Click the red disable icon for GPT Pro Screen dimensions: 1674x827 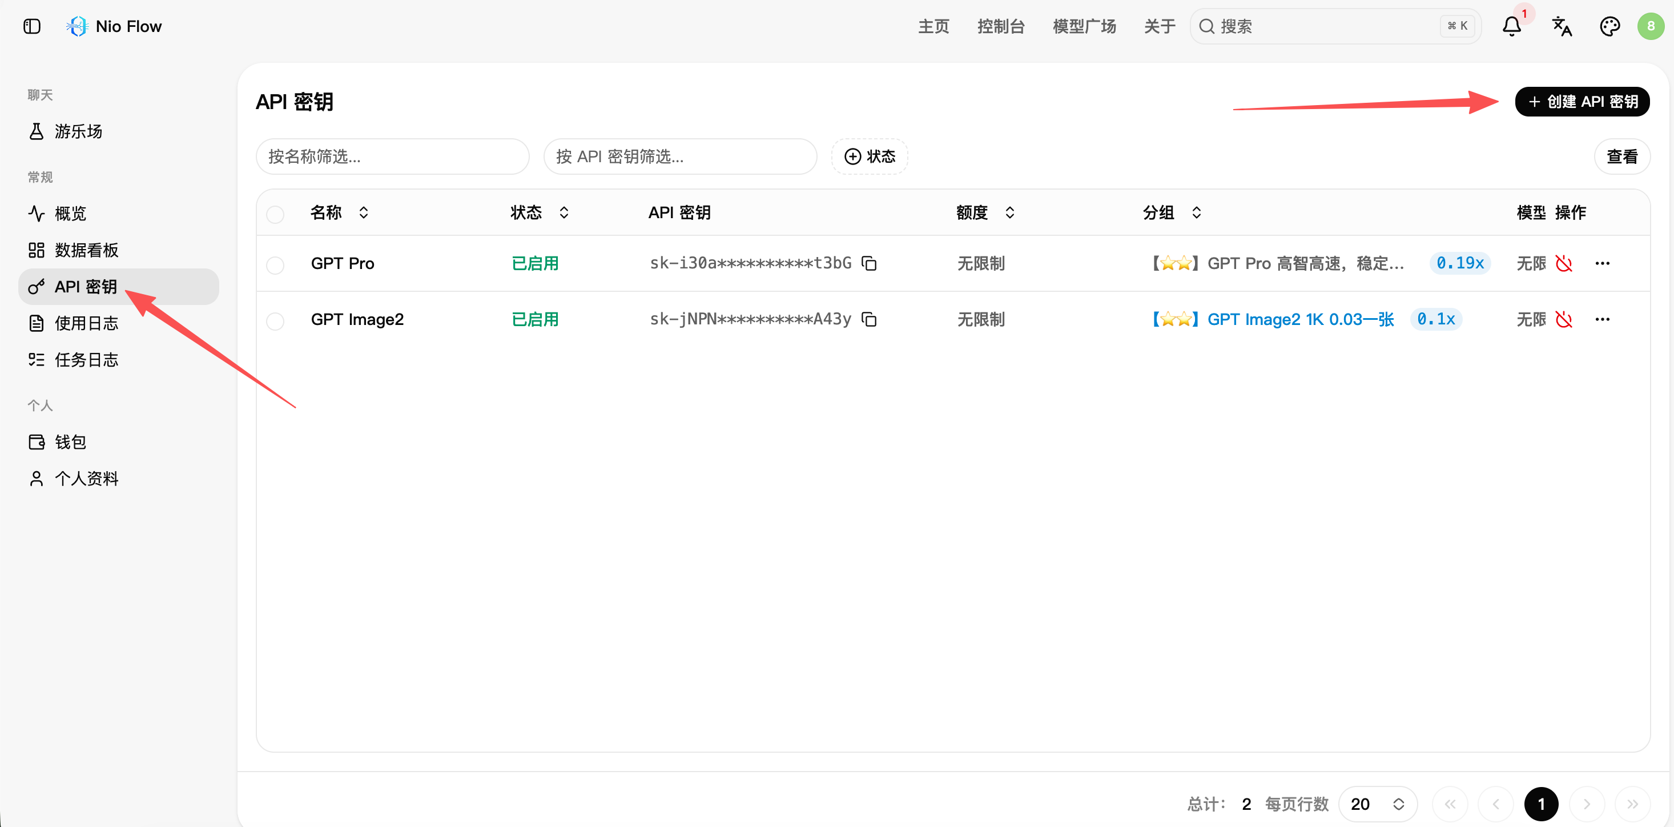pyautogui.click(x=1564, y=263)
